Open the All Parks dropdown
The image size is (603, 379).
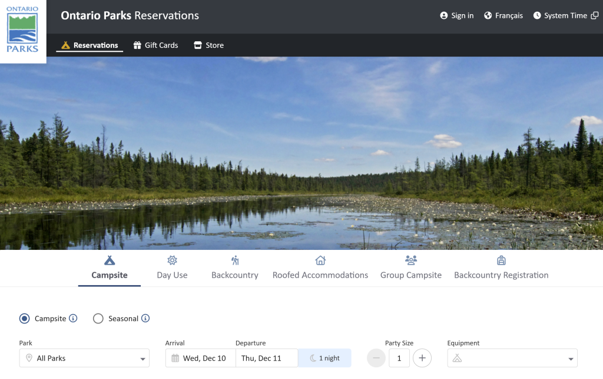tap(84, 358)
